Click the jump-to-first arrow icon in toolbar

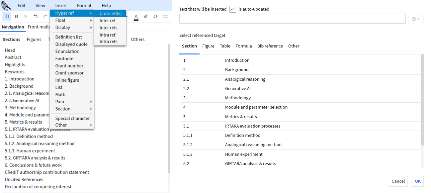16,16
